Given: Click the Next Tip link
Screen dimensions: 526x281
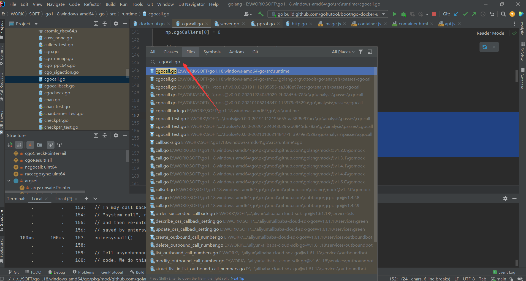Looking at the screenshot, I should [237, 278].
